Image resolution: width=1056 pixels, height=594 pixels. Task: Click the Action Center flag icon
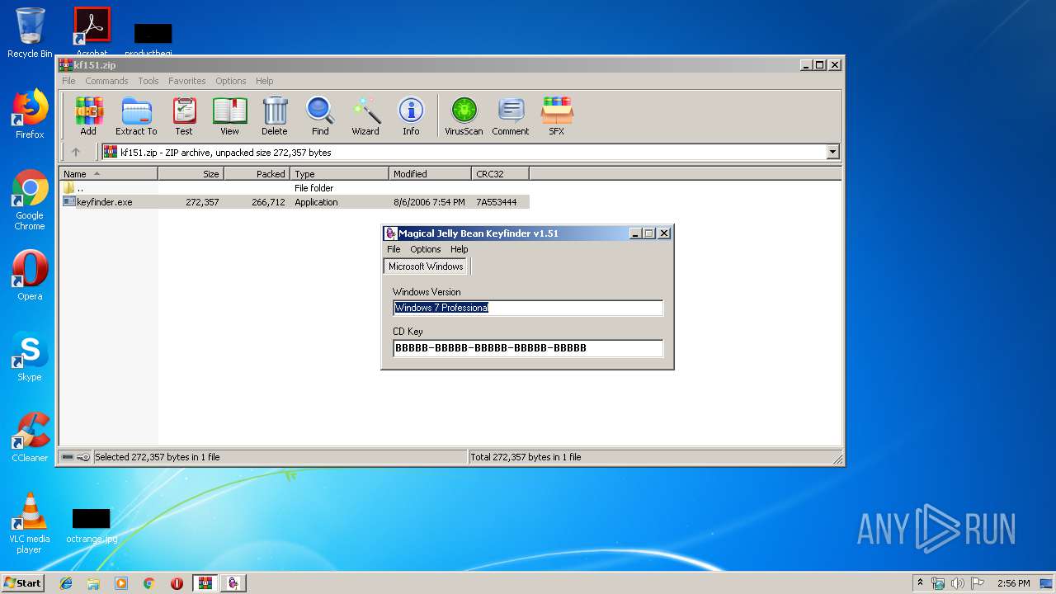click(x=978, y=583)
